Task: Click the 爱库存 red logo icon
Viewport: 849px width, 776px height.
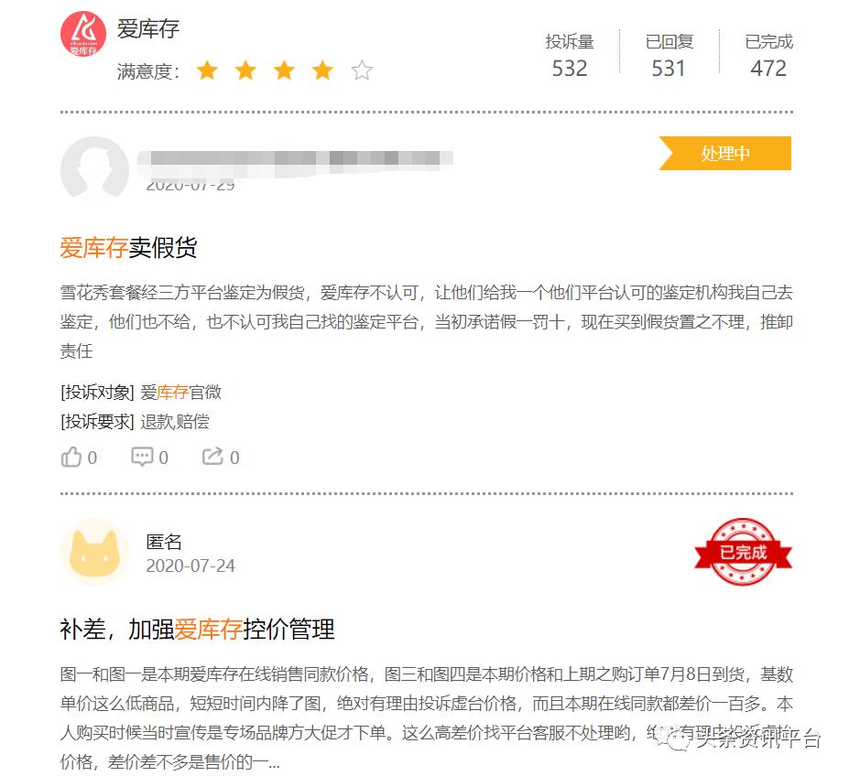Action: pyautogui.click(x=82, y=34)
